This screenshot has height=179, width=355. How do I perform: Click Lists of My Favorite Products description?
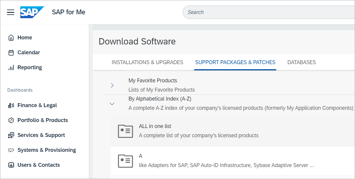(162, 90)
